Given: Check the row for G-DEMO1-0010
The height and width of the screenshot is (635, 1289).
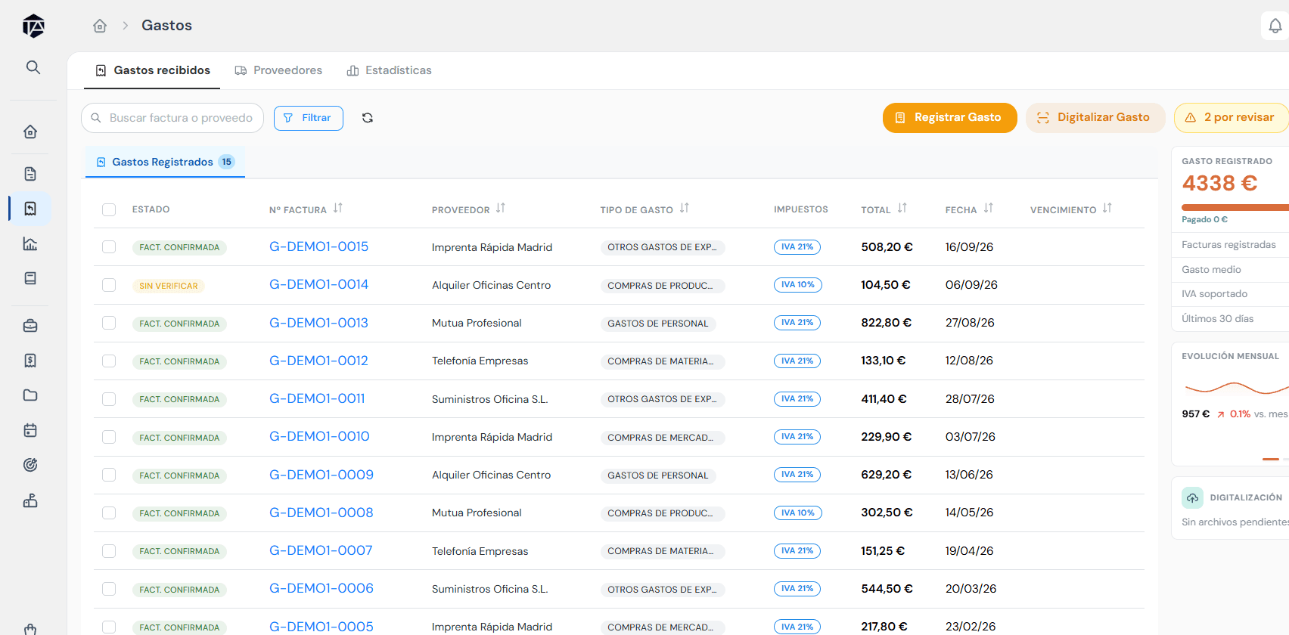Looking at the screenshot, I should pyautogui.click(x=109, y=437).
